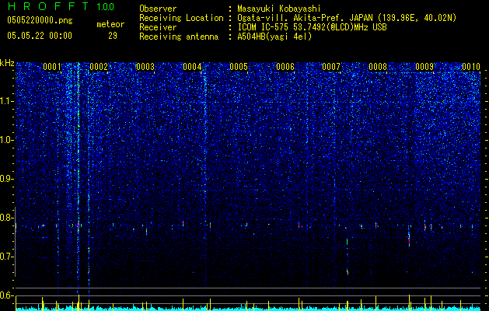The height and width of the screenshot is (311, 489).
Task: Click time marker 0009
Action: [424, 67]
